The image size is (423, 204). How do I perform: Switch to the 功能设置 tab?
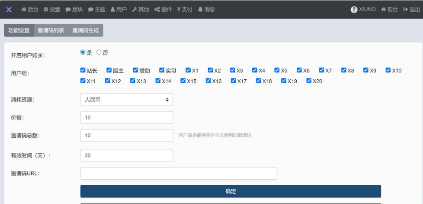[x=19, y=30]
